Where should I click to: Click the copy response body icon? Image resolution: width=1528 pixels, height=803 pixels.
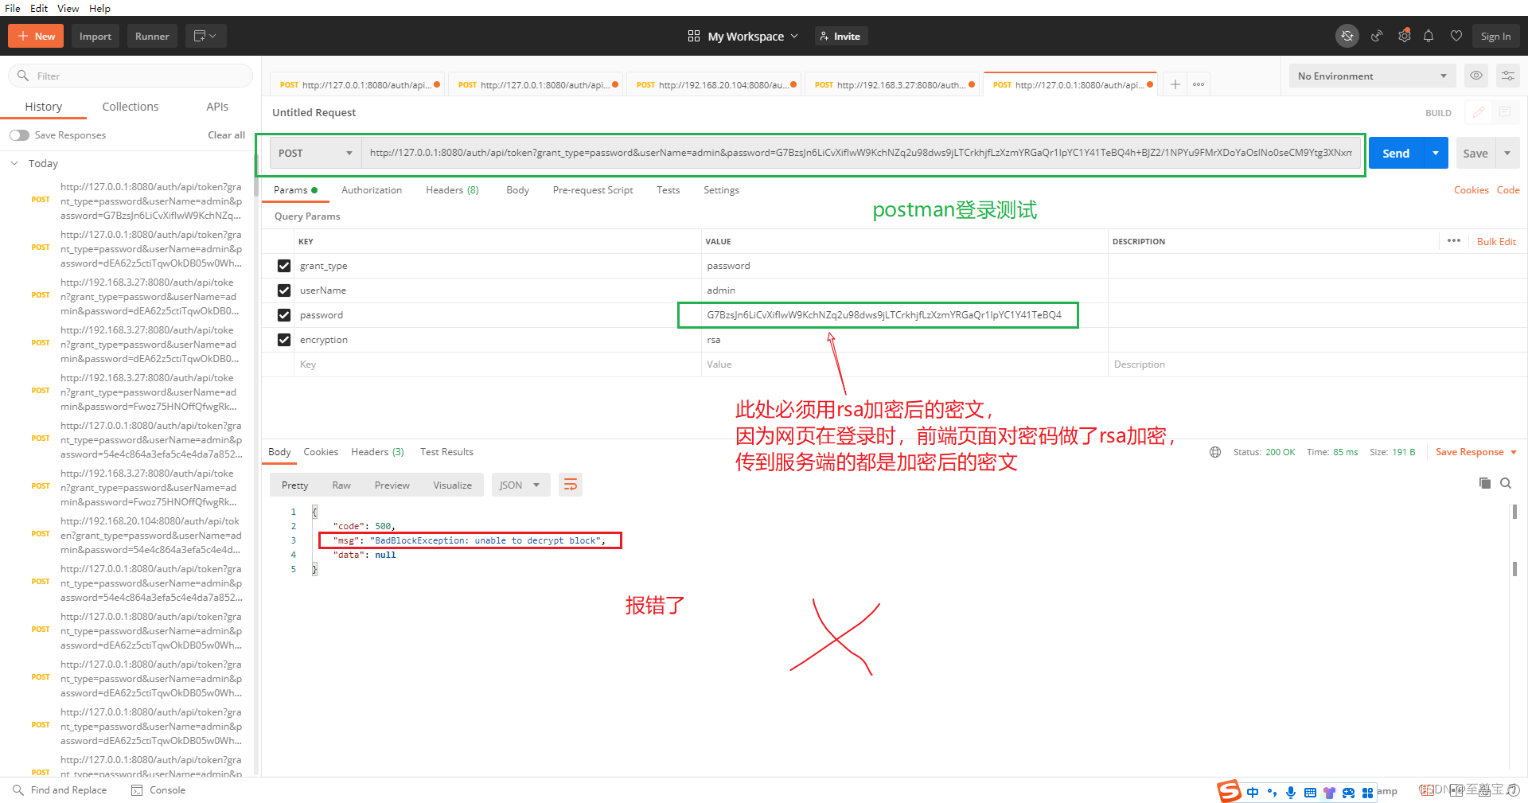pos(1483,483)
